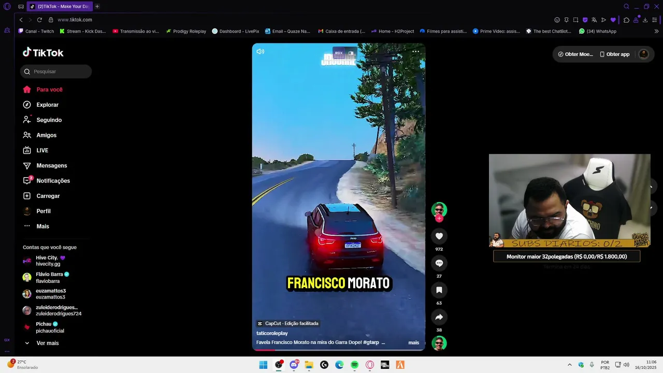Reload the page in the browser

coord(39,20)
